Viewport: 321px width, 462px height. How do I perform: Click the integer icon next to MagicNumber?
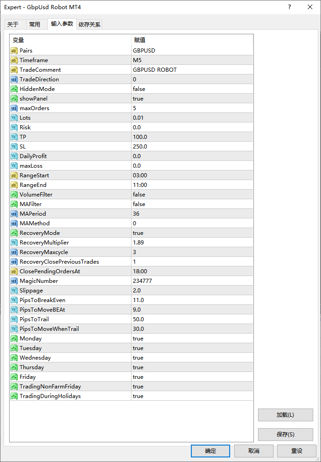click(14, 281)
